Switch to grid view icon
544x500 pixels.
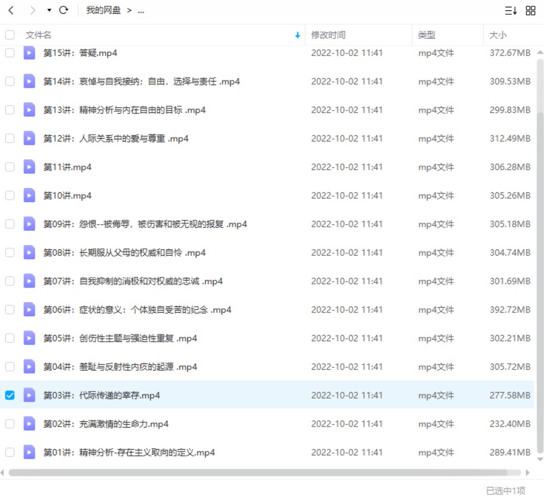(530, 11)
